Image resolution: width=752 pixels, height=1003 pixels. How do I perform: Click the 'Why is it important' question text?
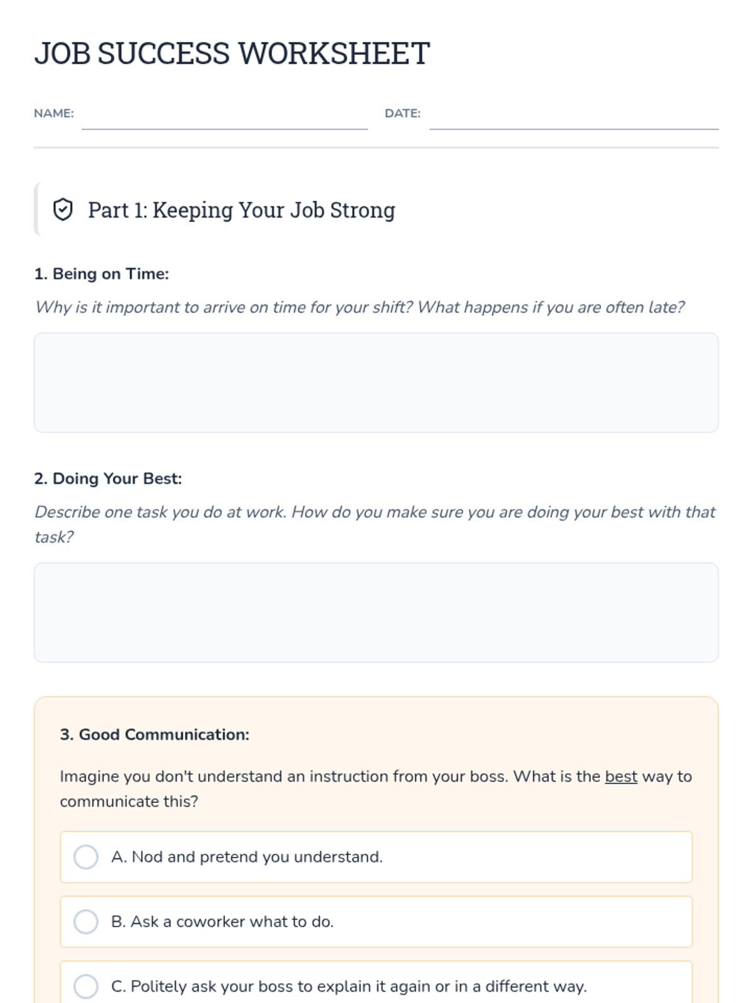tap(360, 307)
